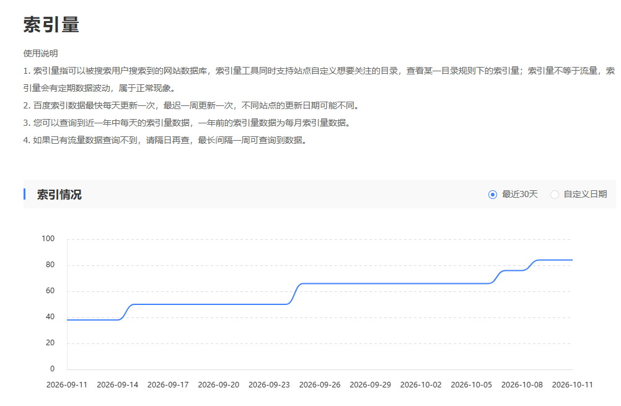Click the x-axis date 2026-09-23
This screenshot has width=621, height=406.
[x=269, y=384]
